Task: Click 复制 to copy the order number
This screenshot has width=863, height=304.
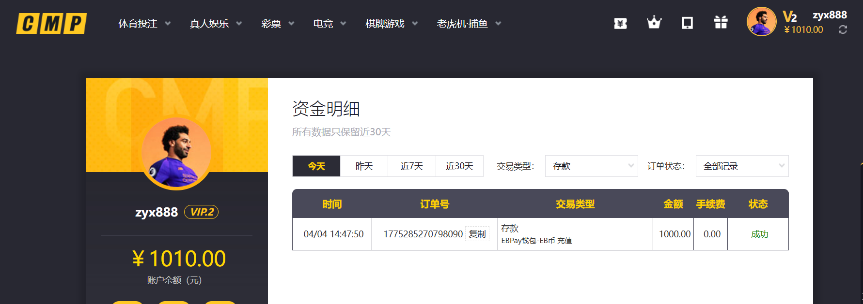Action: click(477, 234)
